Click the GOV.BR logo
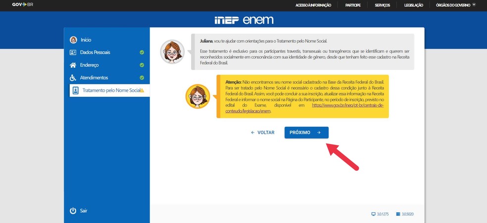487x223 pixels. click(23, 4)
